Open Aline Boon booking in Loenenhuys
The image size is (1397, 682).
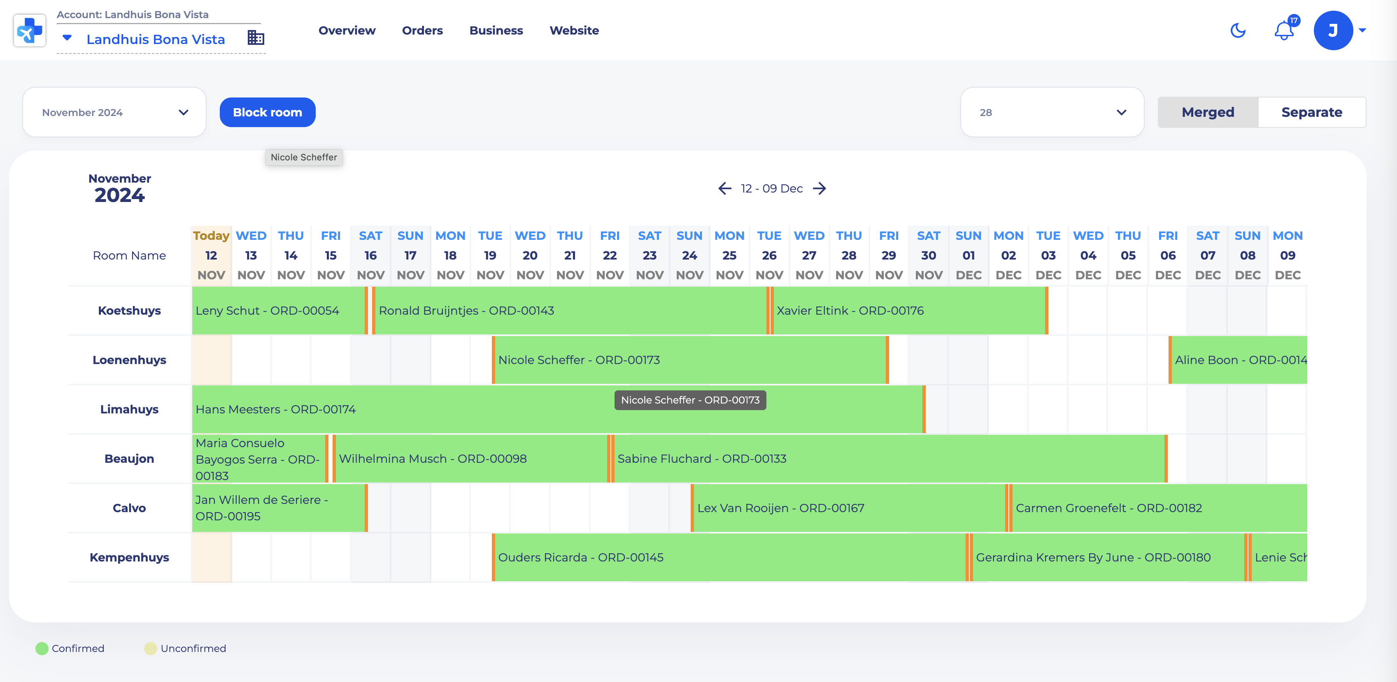[x=1238, y=360]
